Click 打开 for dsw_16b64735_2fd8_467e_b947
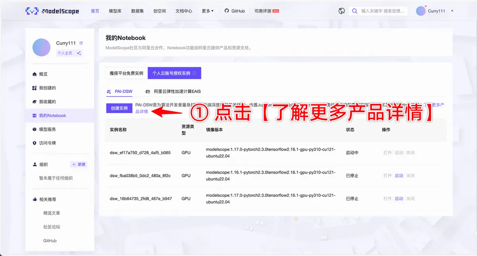The height and width of the screenshot is (256, 477). click(388, 199)
